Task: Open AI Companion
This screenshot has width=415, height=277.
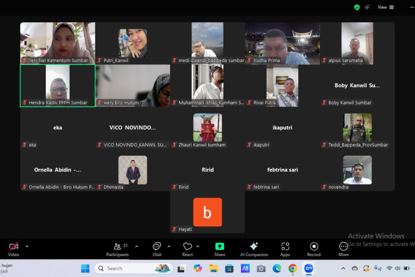Action: [x=254, y=249]
